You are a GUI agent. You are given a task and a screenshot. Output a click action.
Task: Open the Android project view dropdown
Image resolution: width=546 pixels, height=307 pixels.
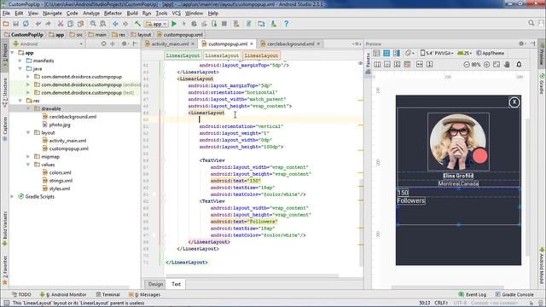48,43
